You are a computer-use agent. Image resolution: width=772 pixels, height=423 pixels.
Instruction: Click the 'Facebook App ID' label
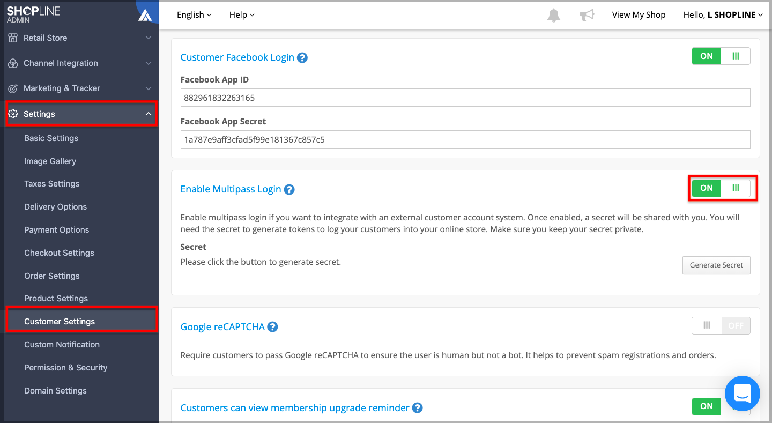(214, 79)
